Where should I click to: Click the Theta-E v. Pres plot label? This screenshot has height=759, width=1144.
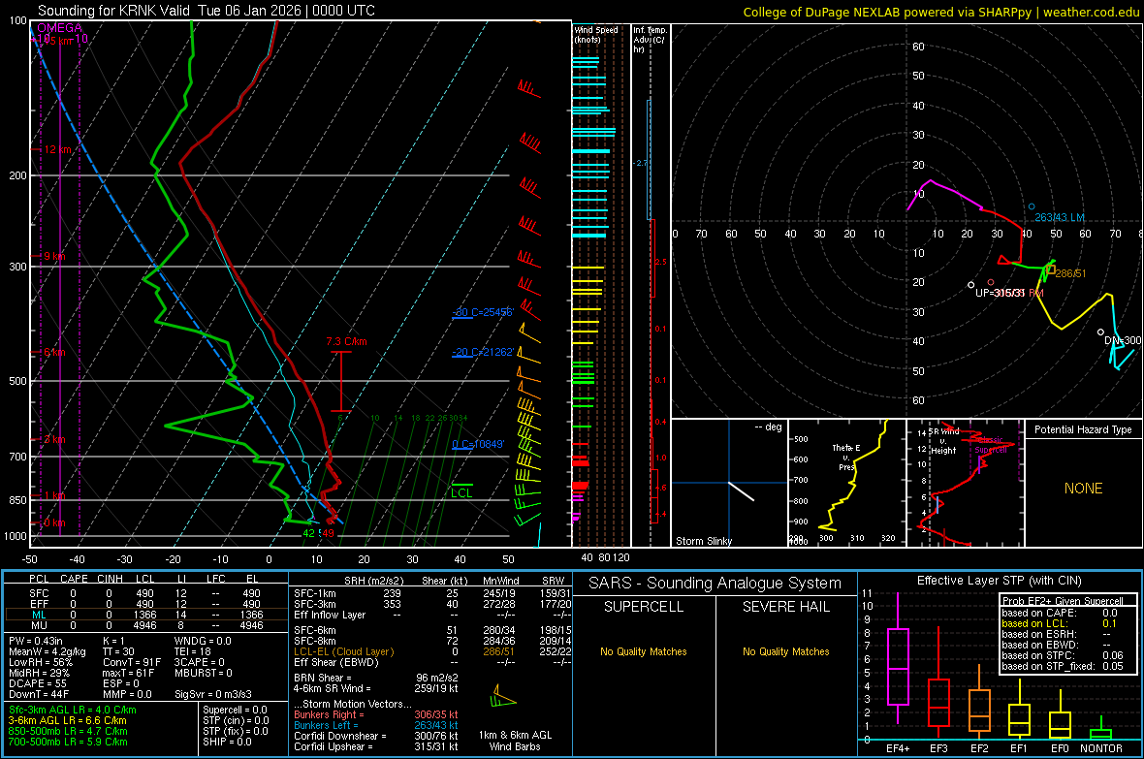(845, 457)
